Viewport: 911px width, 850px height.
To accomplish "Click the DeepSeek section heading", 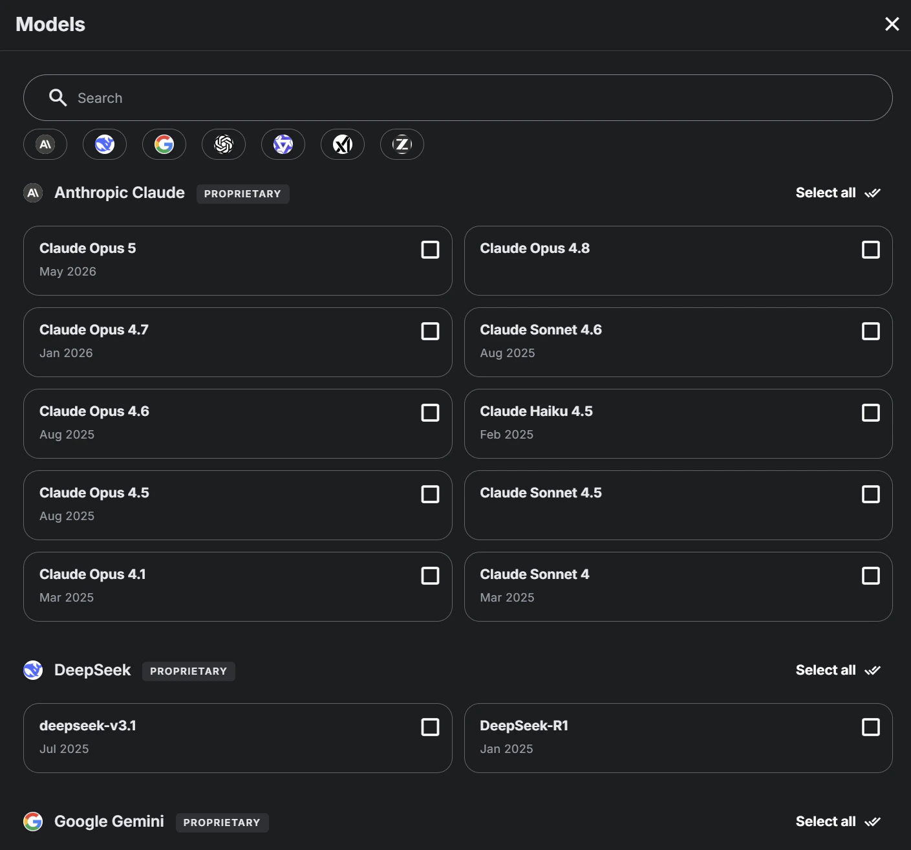I will click(x=92, y=670).
